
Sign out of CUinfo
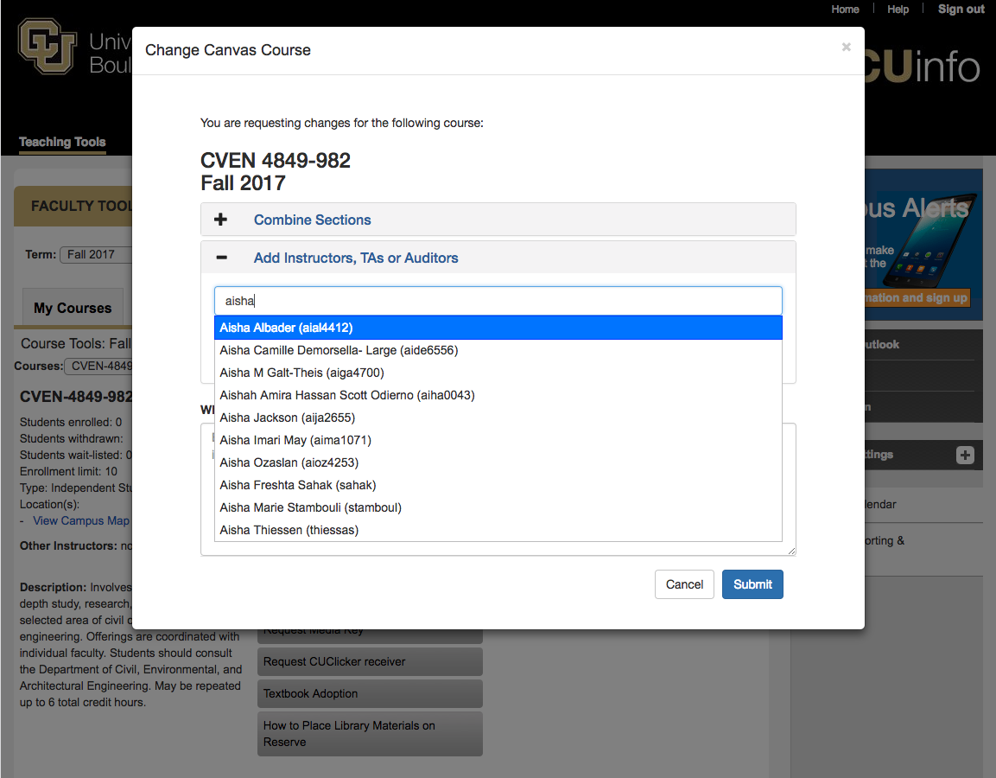pos(961,10)
